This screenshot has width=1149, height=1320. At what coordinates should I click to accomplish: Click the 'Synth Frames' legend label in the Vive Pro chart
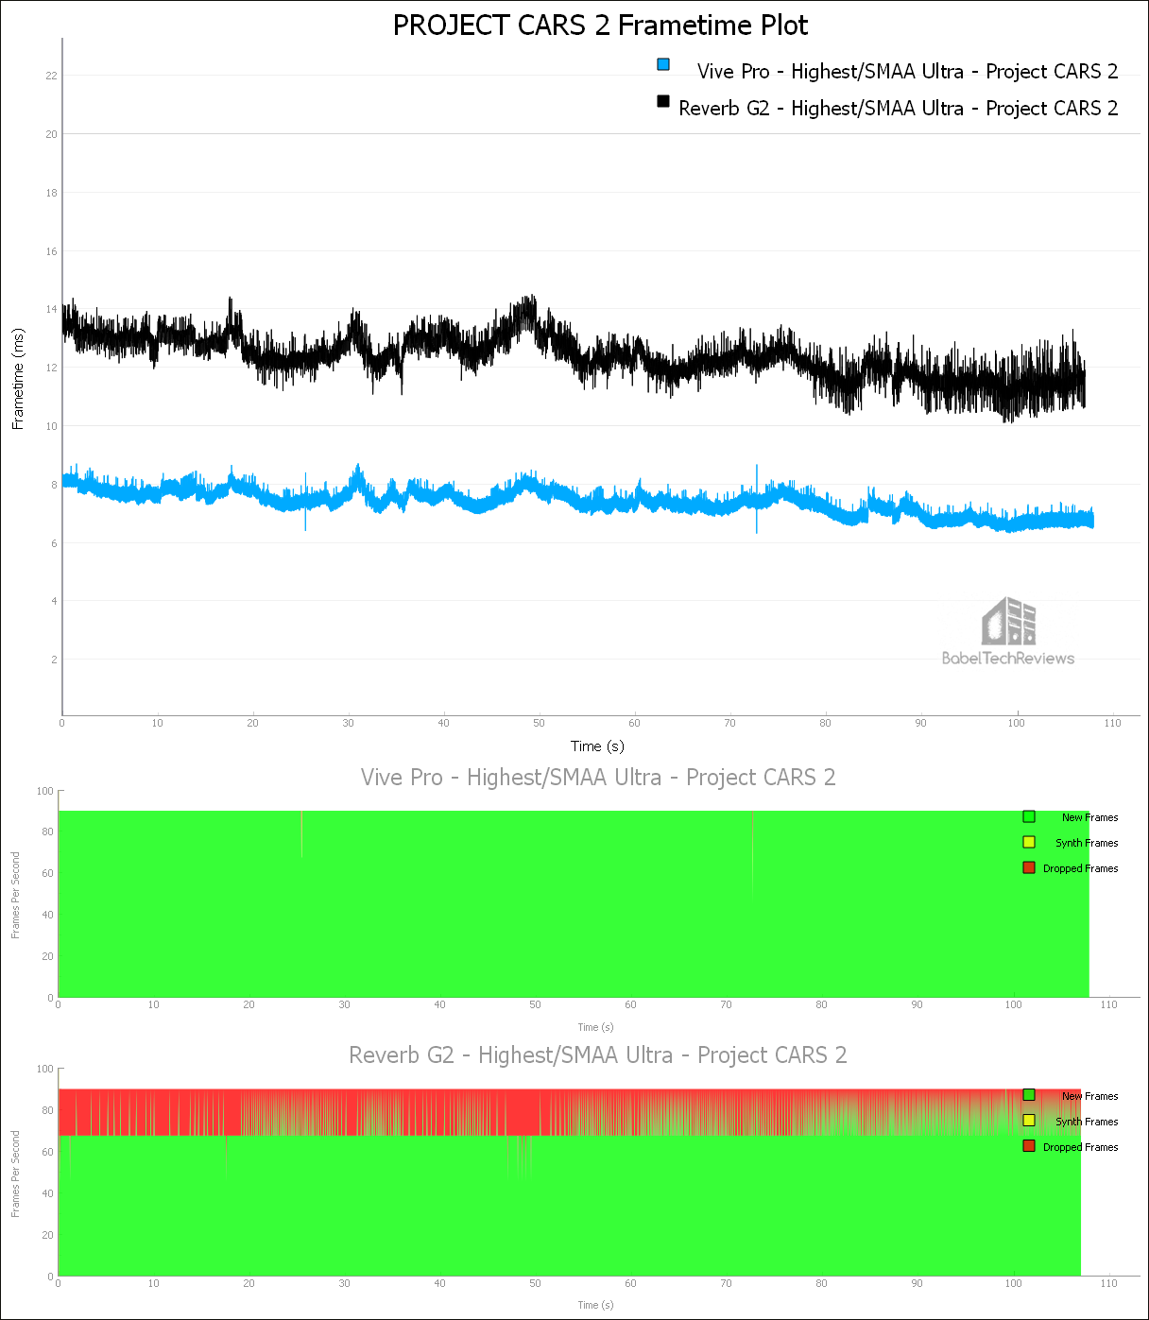(x=1087, y=843)
